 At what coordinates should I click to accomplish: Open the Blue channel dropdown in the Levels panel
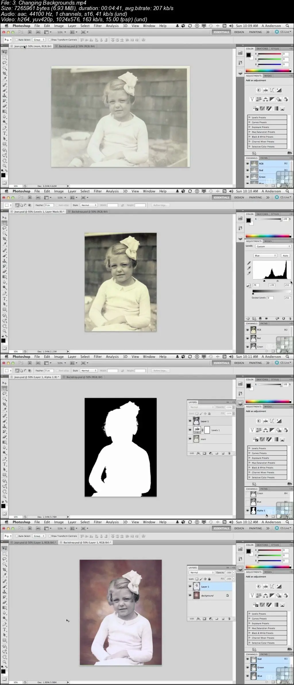(265, 255)
